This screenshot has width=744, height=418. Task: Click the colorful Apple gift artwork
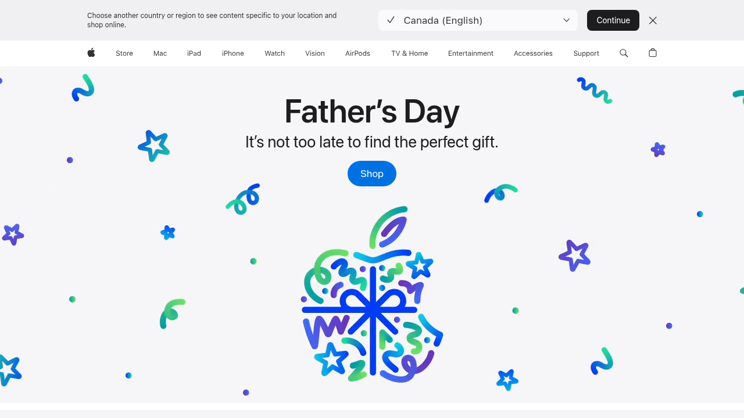(372, 294)
